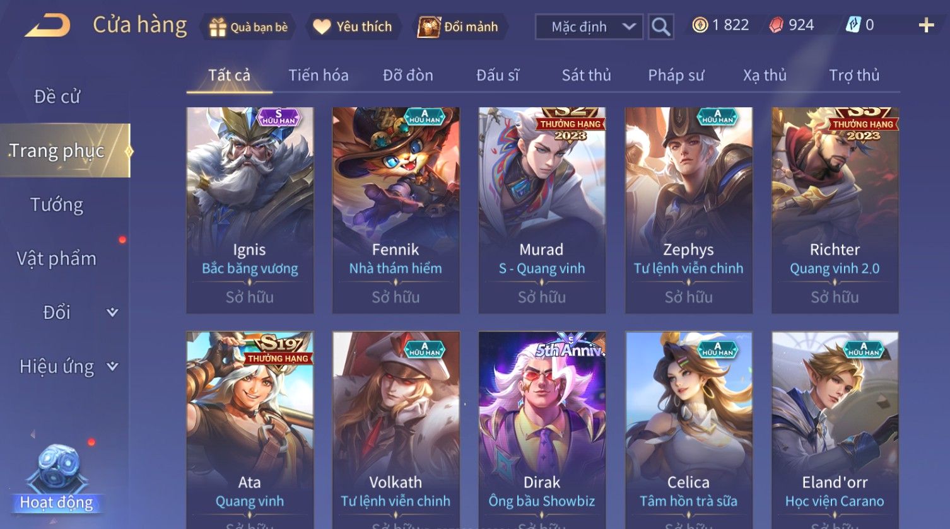
Task: Tap the plus icon to add currency
Action: pos(926,25)
